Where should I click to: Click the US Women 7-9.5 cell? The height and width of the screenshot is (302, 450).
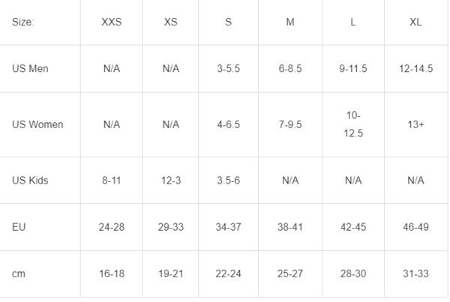click(x=289, y=124)
